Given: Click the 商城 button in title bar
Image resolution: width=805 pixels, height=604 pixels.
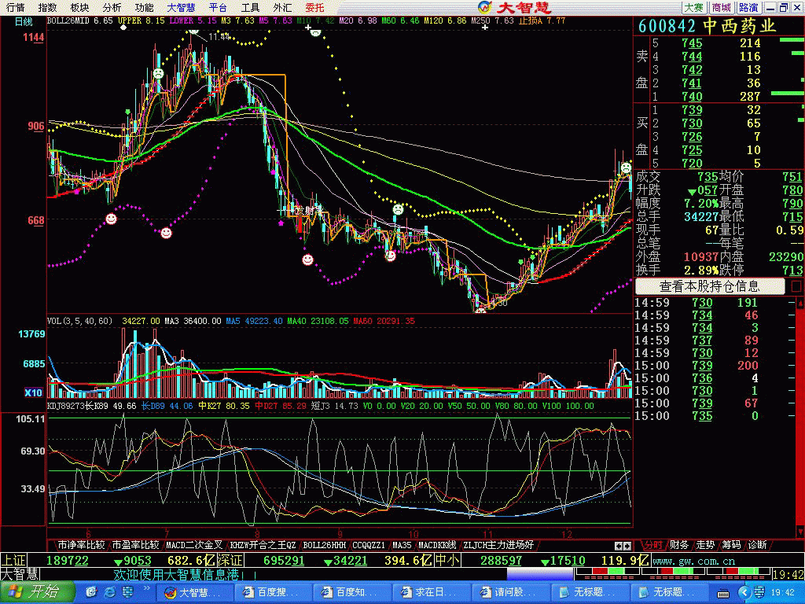Looking at the screenshot, I should tap(722, 7).
